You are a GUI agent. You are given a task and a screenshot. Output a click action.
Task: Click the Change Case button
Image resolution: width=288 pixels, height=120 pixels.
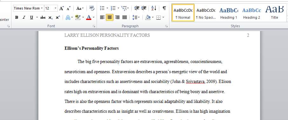pyautogui.click(x=80, y=8)
